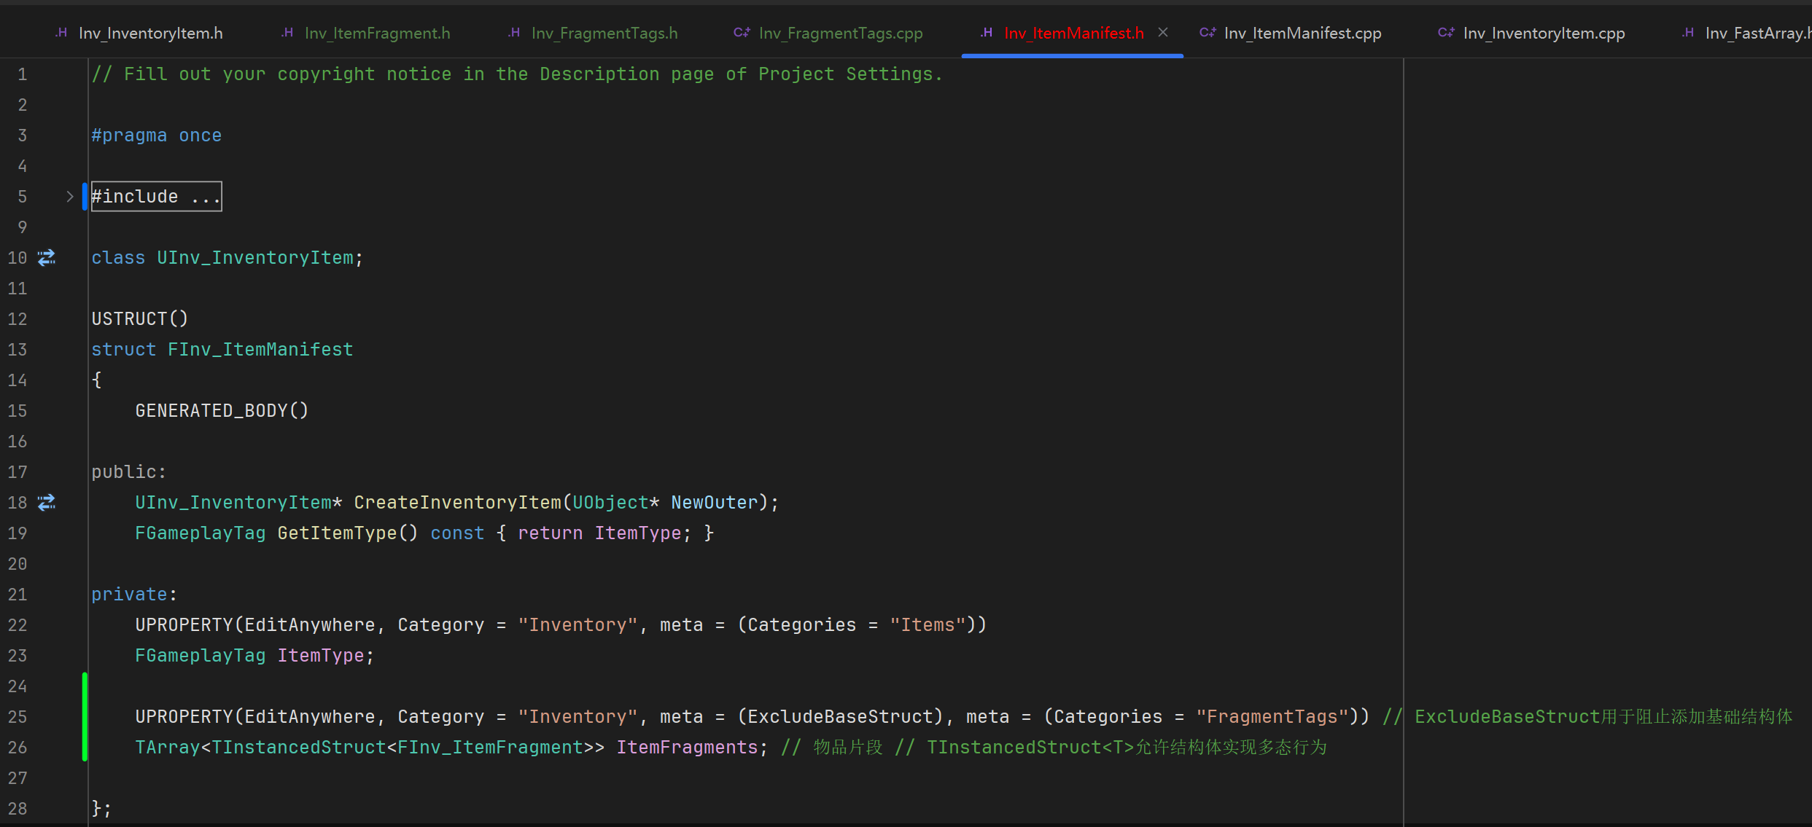Close the Inv_ItemManifest.h tab
Viewport: 1812px width, 827px height.
coord(1163,33)
